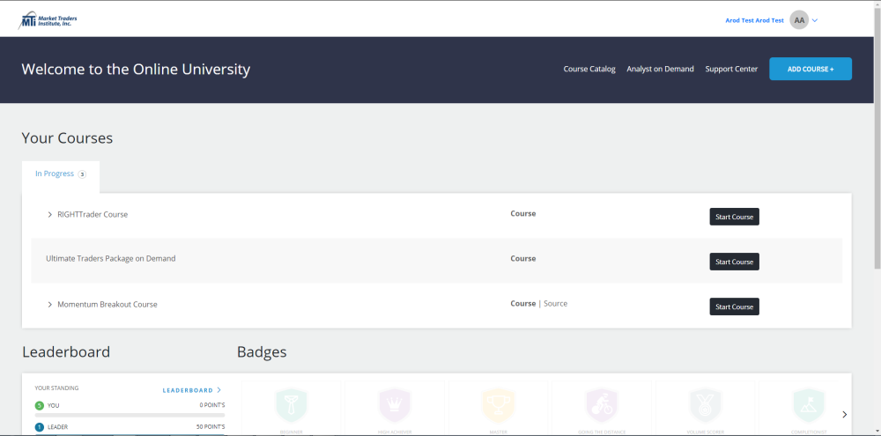Show next badges with right arrow
Image resolution: width=881 pixels, height=436 pixels.
(x=845, y=415)
